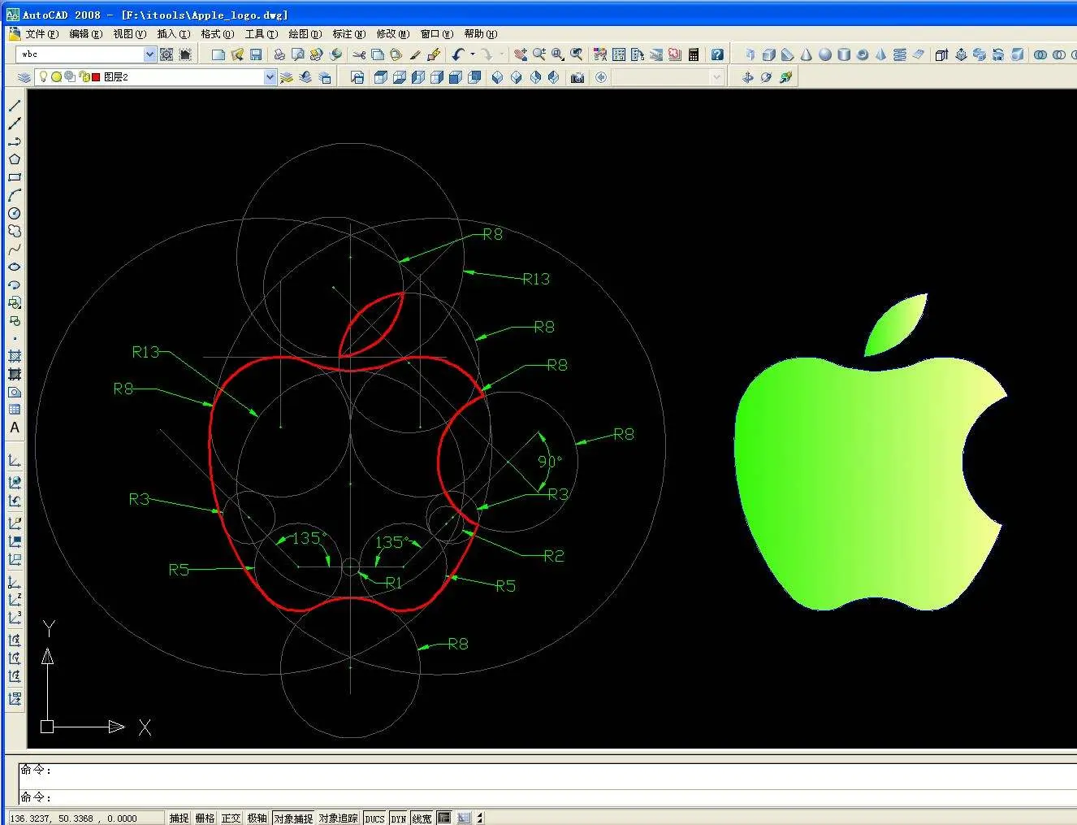Create a Helix spiral
Image resolution: width=1077 pixels, height=825 pixels.
click(899, 54)
